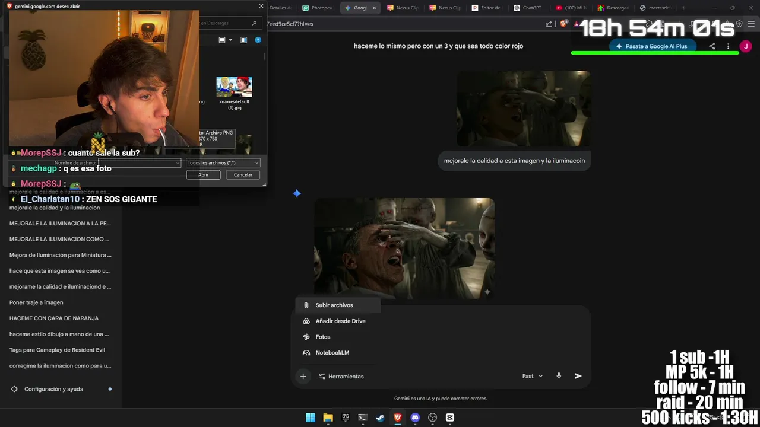Switch to the Descargad browser tab
This screenshot has width=760, height=427.
pyautogui.click(x=613, y=8)
